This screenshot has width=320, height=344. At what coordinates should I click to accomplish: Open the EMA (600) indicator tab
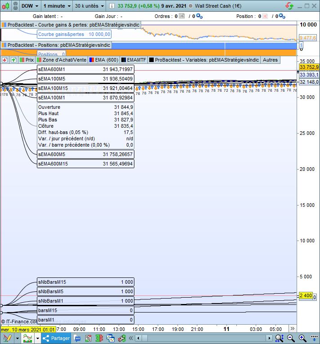pos(104,60)
